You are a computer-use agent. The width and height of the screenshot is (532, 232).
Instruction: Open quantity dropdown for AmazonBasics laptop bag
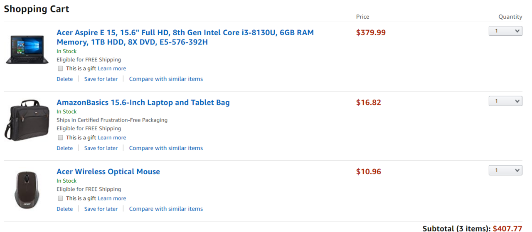coord(505,101)
